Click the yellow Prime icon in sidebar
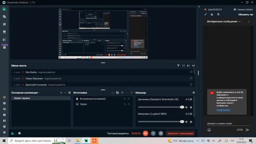The width and height of the screenshot is (256, 144). tap(4, 97)
